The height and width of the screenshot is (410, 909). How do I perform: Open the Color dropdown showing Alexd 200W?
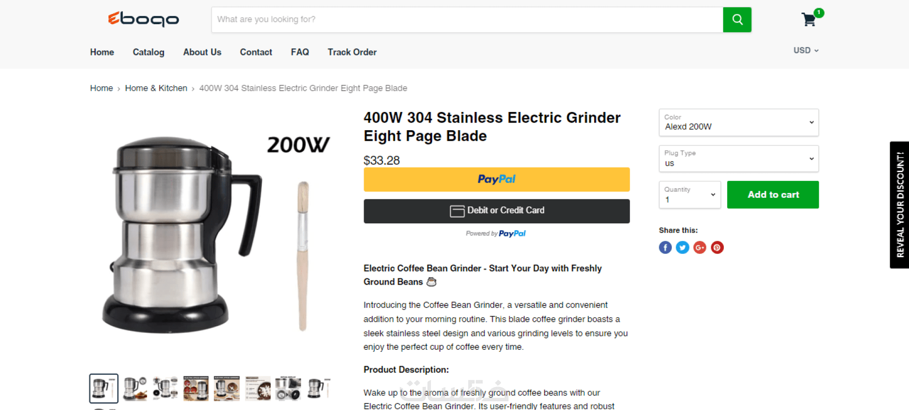(x=738, y=123)
